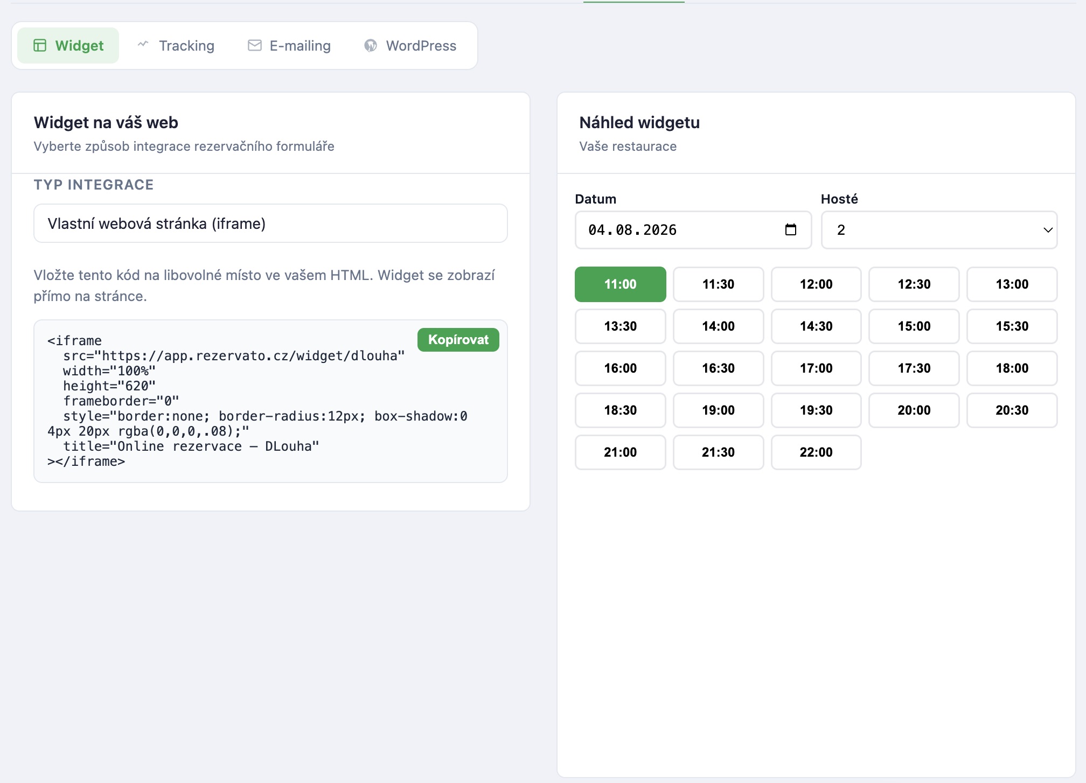The width and height of the screenshot is (1086, 783).
Task: Select the 17:30 time slot
Action: [x=914, y=368]
